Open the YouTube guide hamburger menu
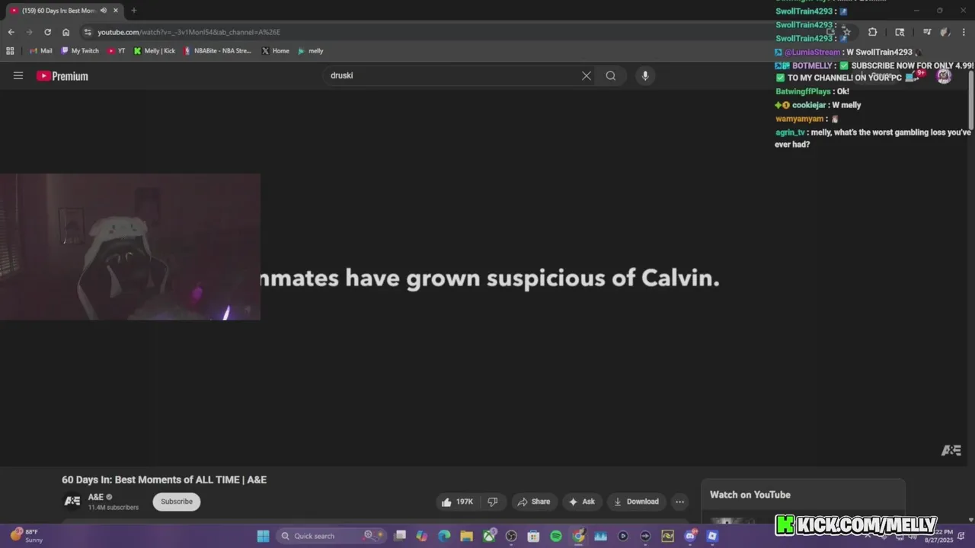This screenshot has width=975, height=548. click(18, 75)
